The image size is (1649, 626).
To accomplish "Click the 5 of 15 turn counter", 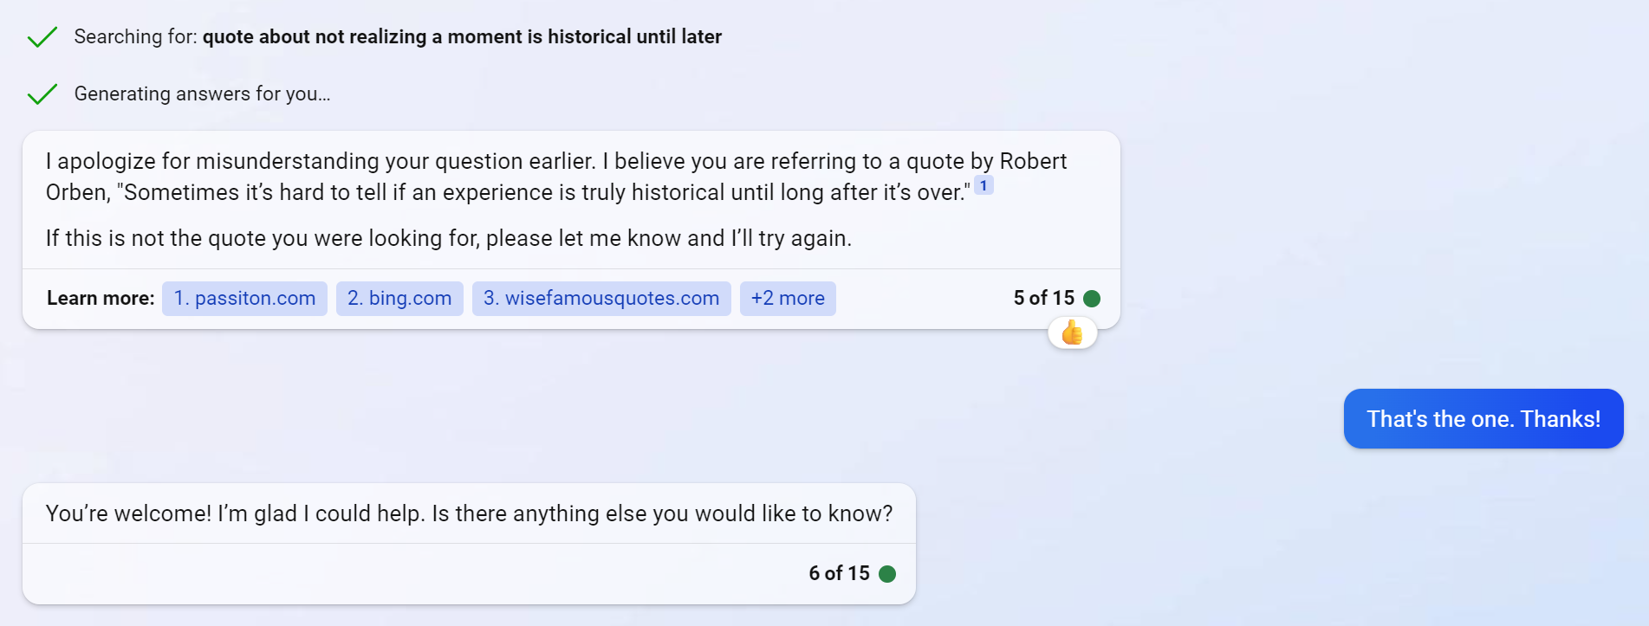I will 1043,299.
